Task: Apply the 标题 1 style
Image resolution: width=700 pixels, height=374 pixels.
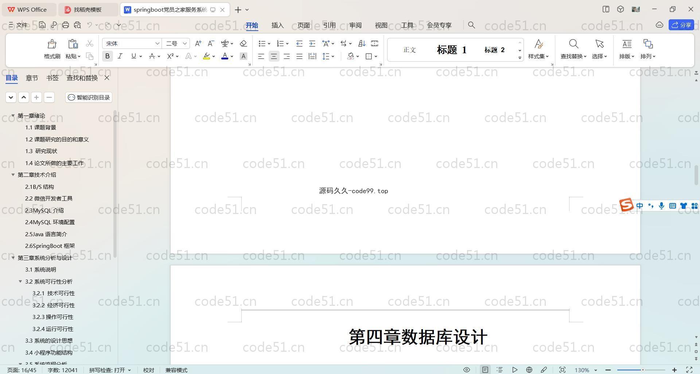Action: 452,50
